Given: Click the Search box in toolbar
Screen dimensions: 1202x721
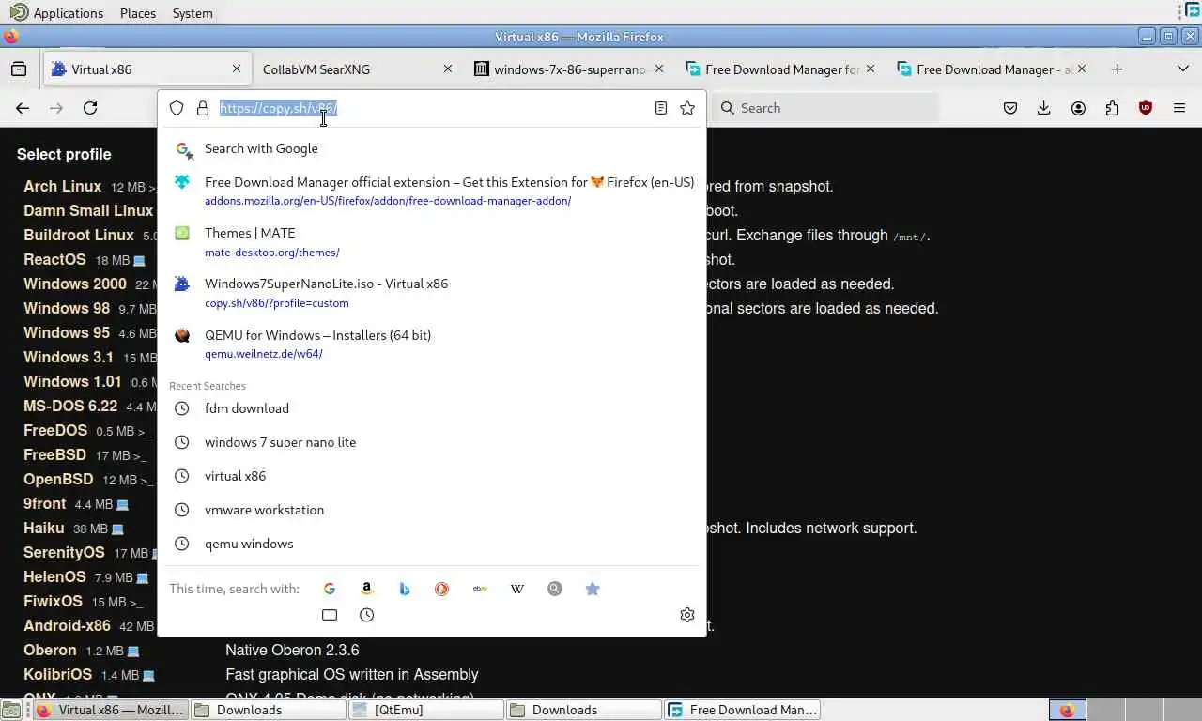Looking at the screenshot, I should pos(825,108).
